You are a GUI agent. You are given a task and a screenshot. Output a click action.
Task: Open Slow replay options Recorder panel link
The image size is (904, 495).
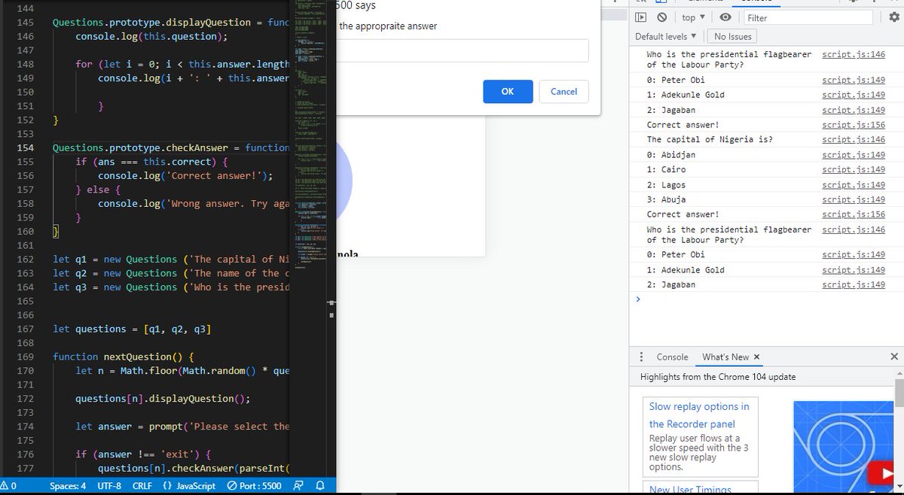point(699,415)
